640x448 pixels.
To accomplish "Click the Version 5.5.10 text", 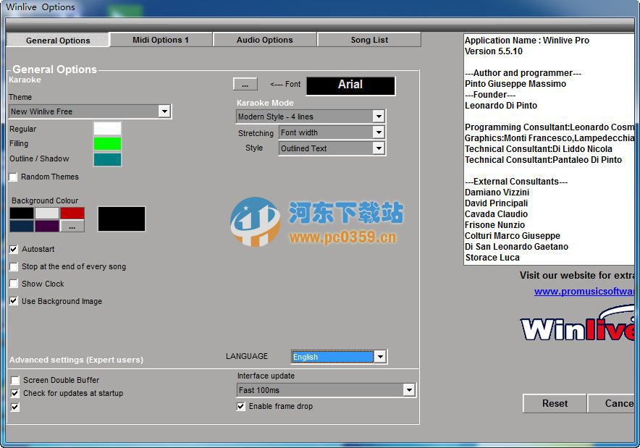I will coord(494,51).
